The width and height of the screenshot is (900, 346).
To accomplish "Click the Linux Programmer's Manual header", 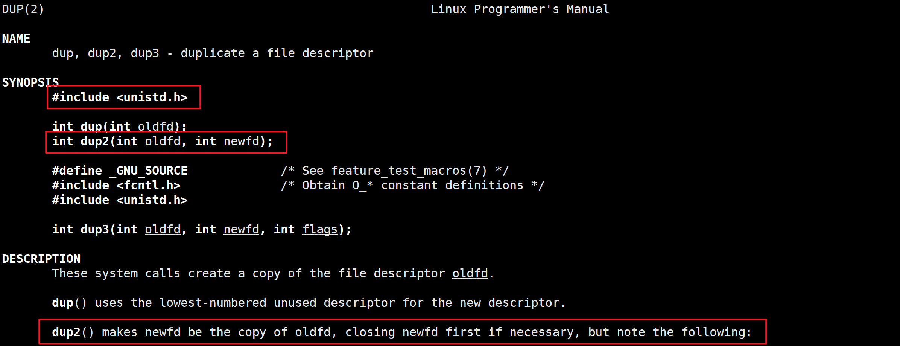I will click(520, 9).
